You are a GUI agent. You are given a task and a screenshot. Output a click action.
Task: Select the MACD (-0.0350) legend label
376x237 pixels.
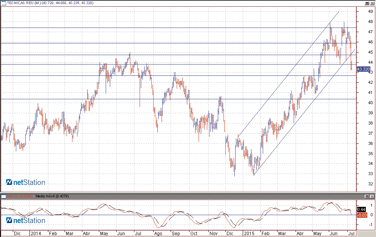pyautogui.click(x=20, y=197)
